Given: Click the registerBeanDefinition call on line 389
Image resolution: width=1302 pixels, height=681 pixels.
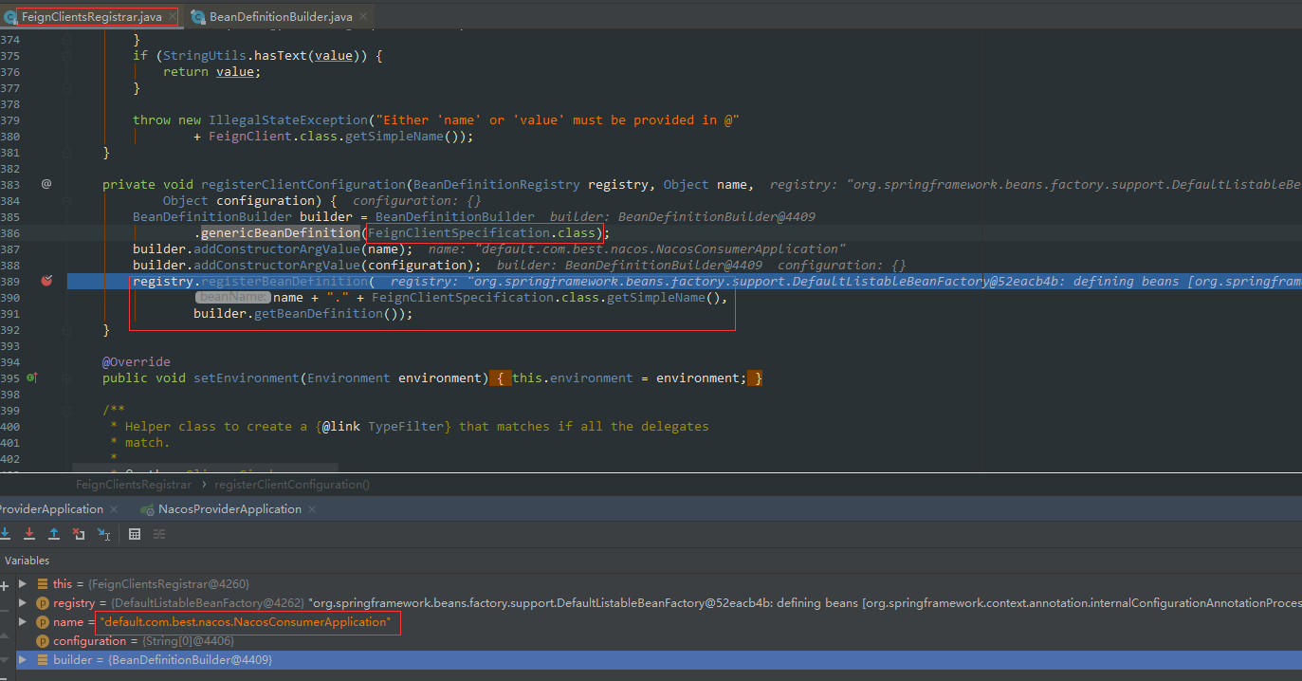Looking at the screenshot, I should [284, 281].
